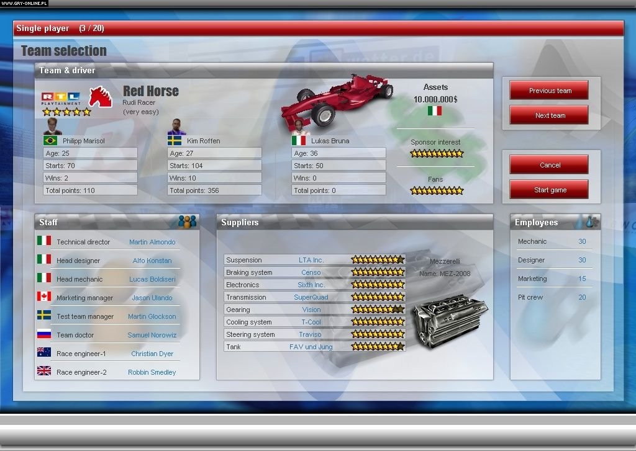This screenshot has width=636, height=451.
Task: Click the Gearing star rating bar
Action: (378, 310)
